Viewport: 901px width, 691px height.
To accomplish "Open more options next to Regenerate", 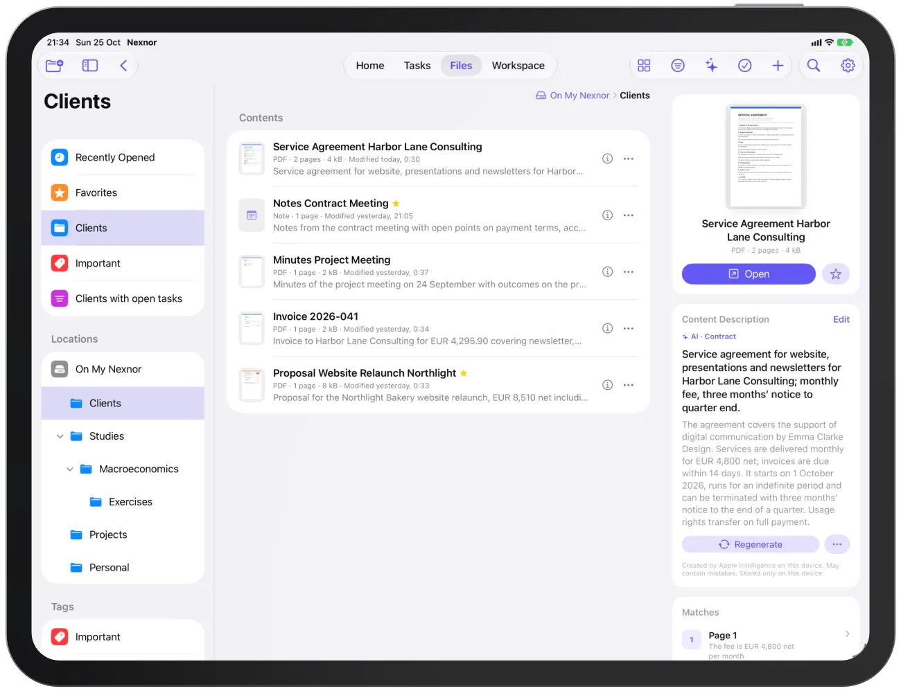I will pos(837,544).
